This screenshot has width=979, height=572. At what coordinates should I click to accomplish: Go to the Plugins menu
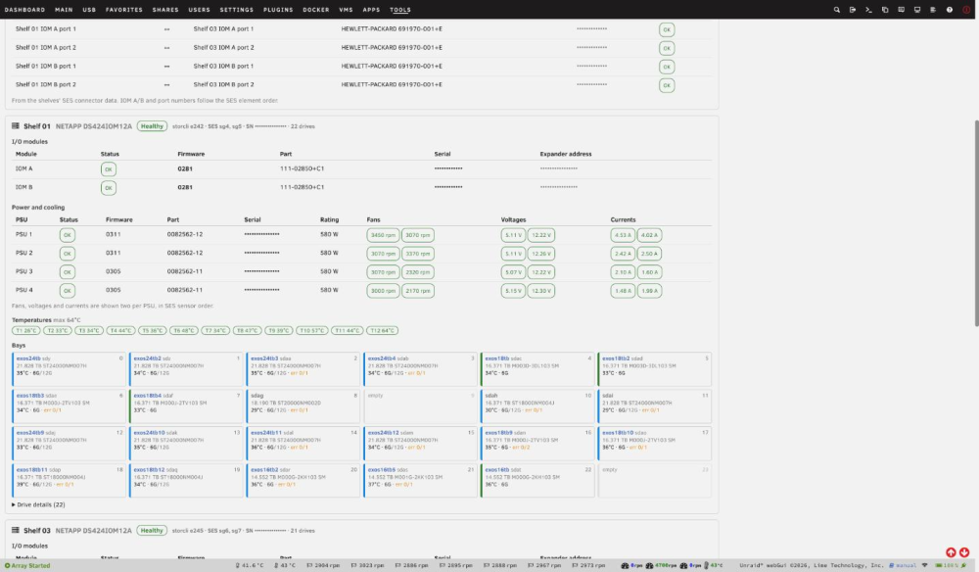pyautogui.click(x=278, y=10)
